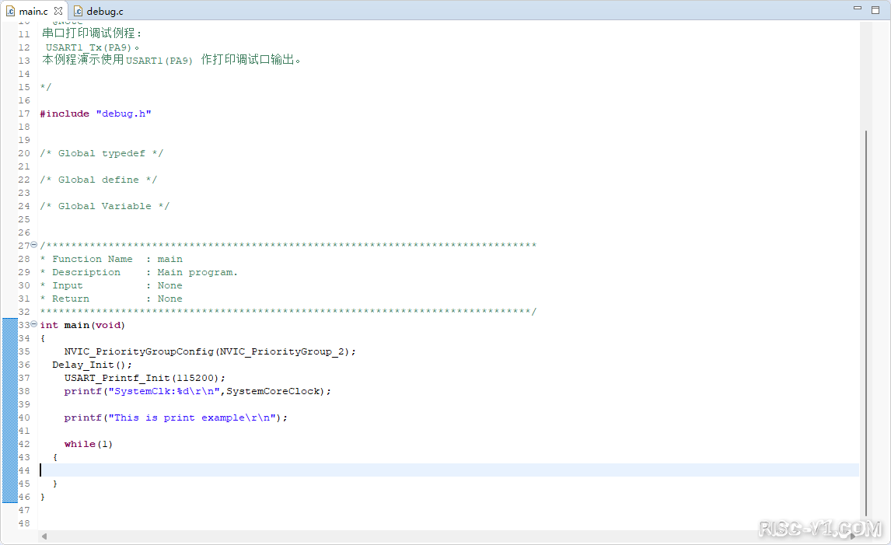Collapse the main function at line 33
The width and height of the screenshot is (891, 545).
(x=33, y=324)
